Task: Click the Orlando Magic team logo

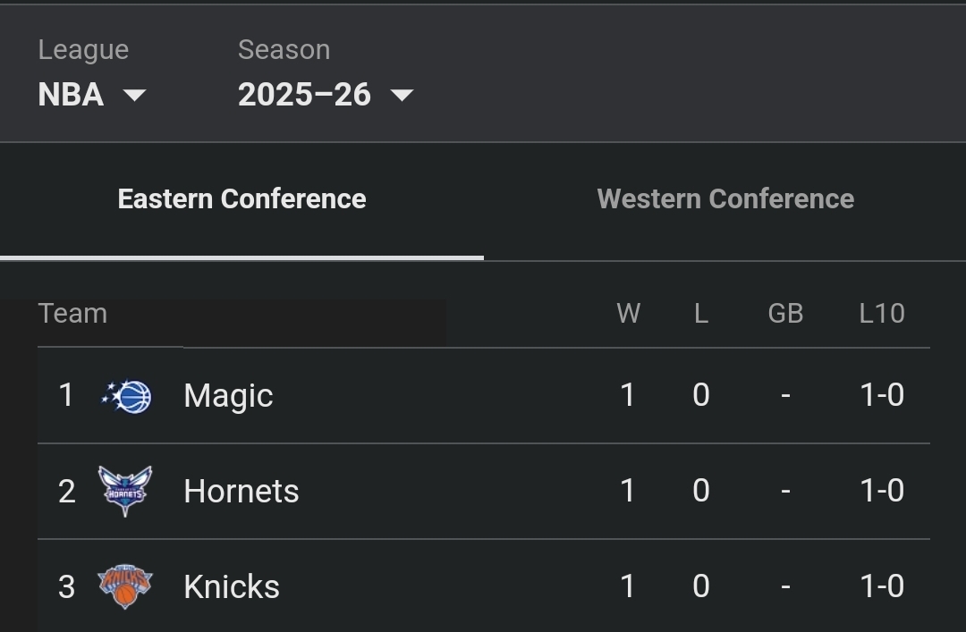Action: pyautogui.click(x=127, y=396)
